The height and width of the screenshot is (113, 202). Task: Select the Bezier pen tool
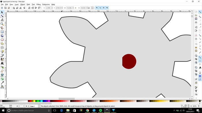pyautogui.click(x=2, y=55)
